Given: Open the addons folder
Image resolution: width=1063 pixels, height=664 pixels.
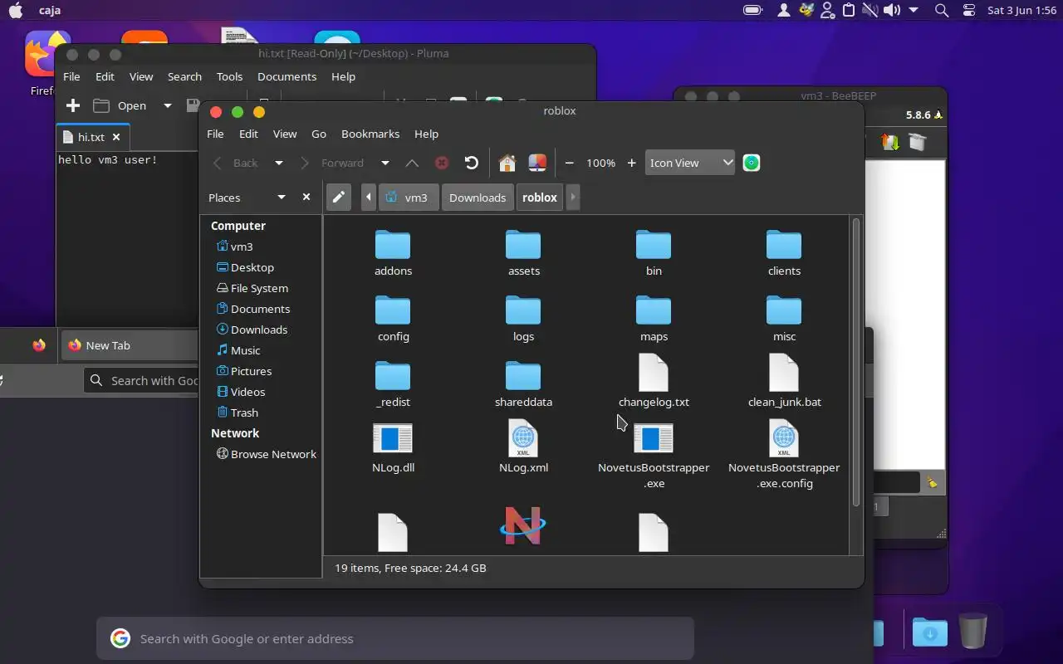Looking at the screenshot, I should tap(393, 253).
